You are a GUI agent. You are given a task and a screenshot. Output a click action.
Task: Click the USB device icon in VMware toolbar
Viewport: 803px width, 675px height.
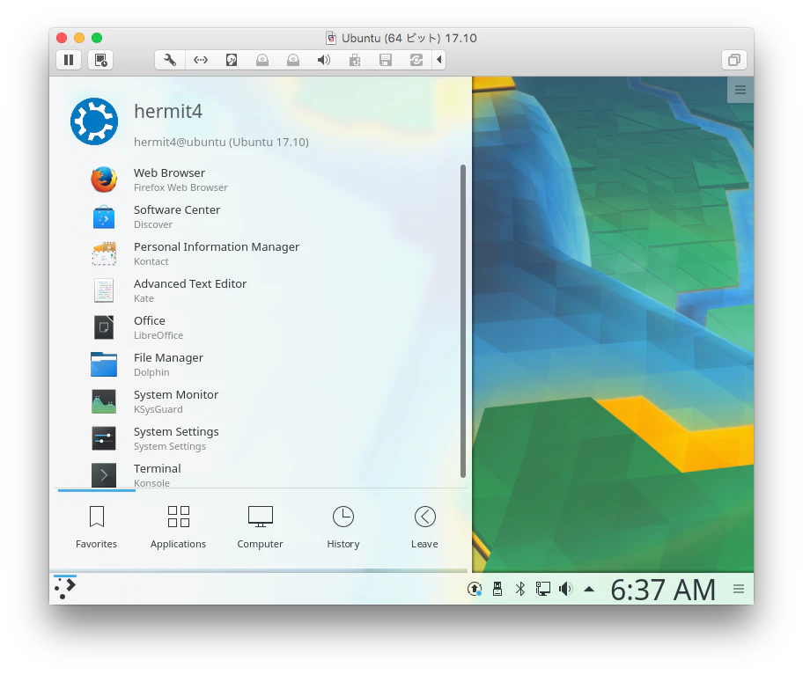[354, 60]
